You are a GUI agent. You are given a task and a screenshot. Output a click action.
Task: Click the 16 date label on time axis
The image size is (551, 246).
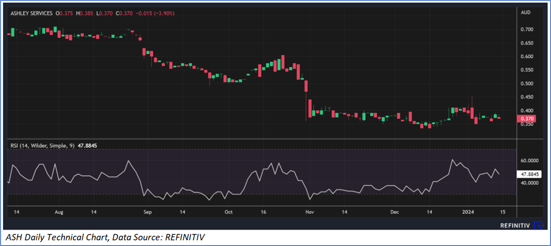(x=263, y=212)
